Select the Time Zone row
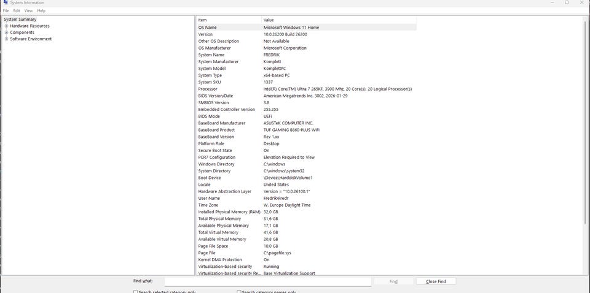This screenshot has width=590, height=293. pyautogui.click(x=306, y=205)
